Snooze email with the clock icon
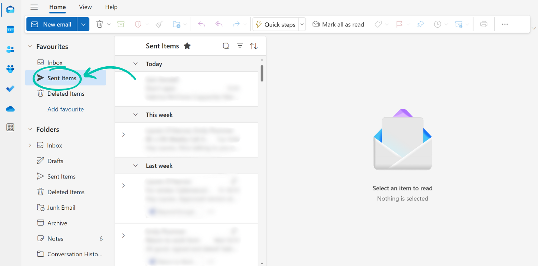The height and width of the screenshot is (266, 538). tap(438, 24)
